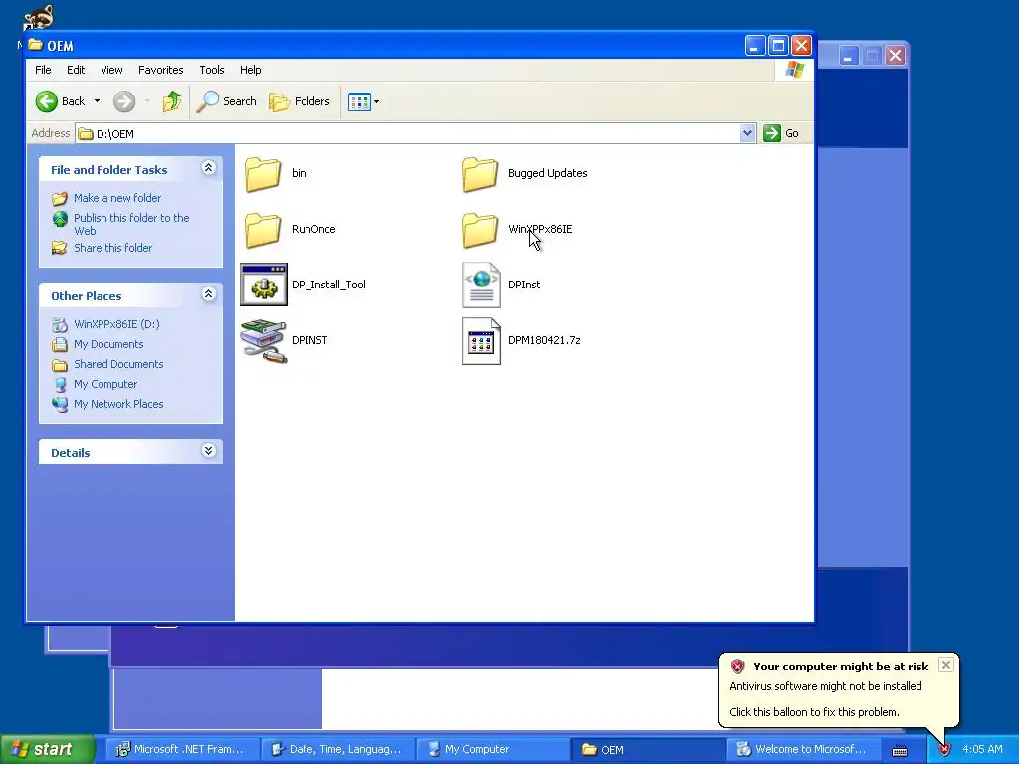Screen dimensions: 1019x764
Task: Maximize the OEM window
Action: 778,46
